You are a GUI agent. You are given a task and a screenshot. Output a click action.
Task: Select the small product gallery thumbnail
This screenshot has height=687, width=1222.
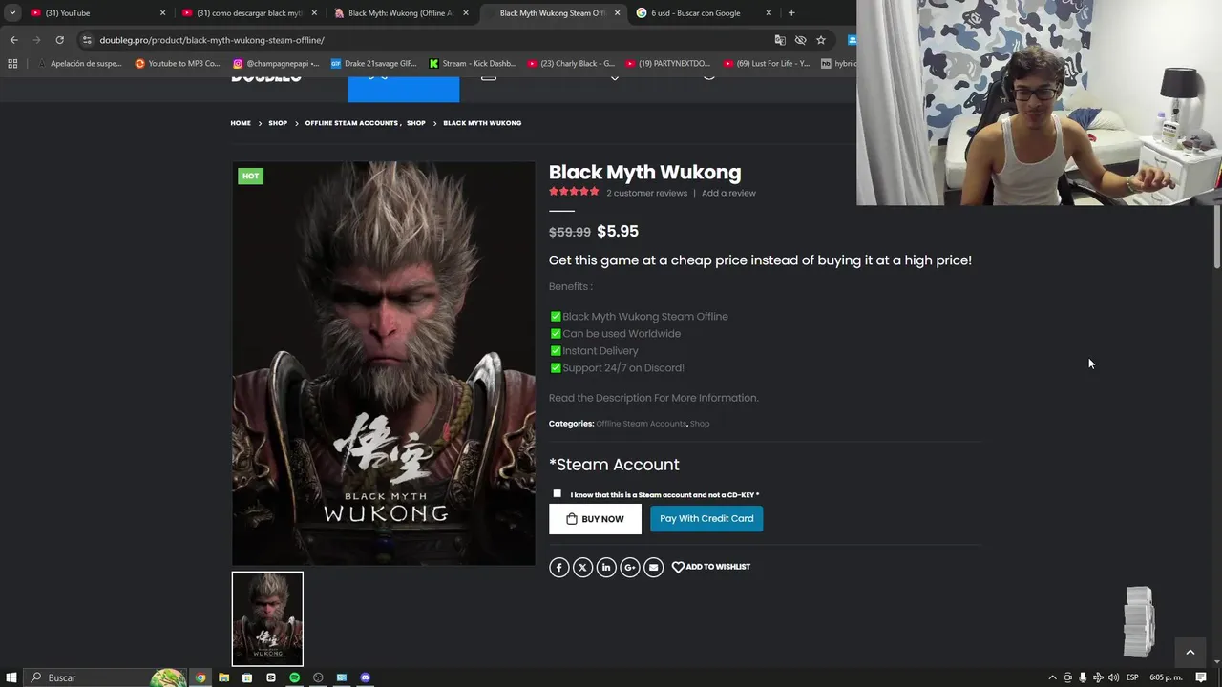(267, 618)
